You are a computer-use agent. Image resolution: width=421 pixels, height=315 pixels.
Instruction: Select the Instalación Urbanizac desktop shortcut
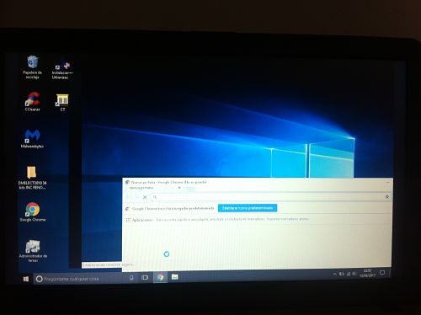click(x=62, y=71)
